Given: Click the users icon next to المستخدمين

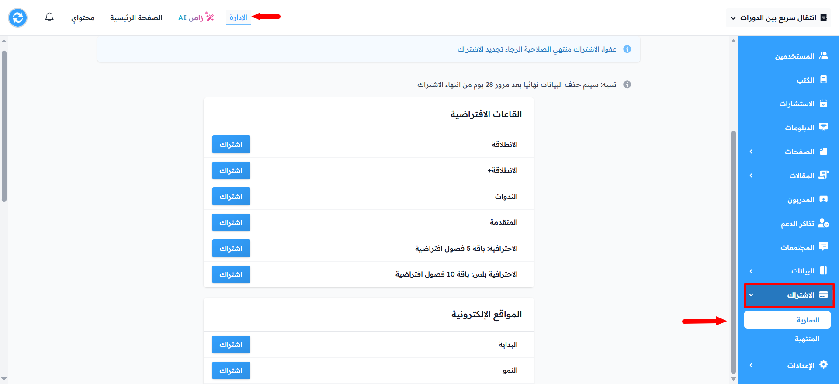Looking at the screenshot, I should coord(824,55).
